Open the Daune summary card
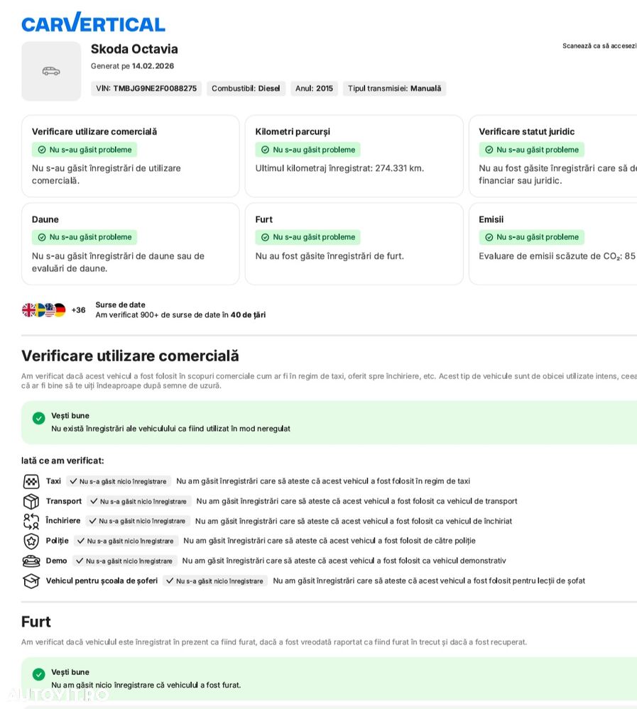 [x=130, y=243]
